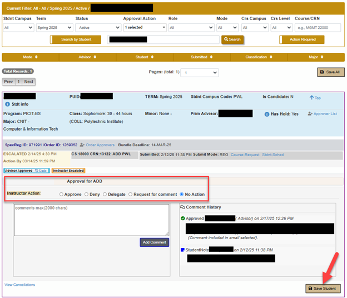This screenshot has height=298, width=347.
Task: Click the Search magnifier button
Action: (232, 39)
